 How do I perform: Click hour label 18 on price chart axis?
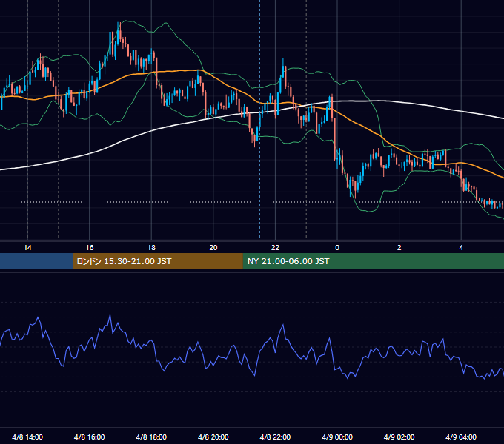[151, 248]
